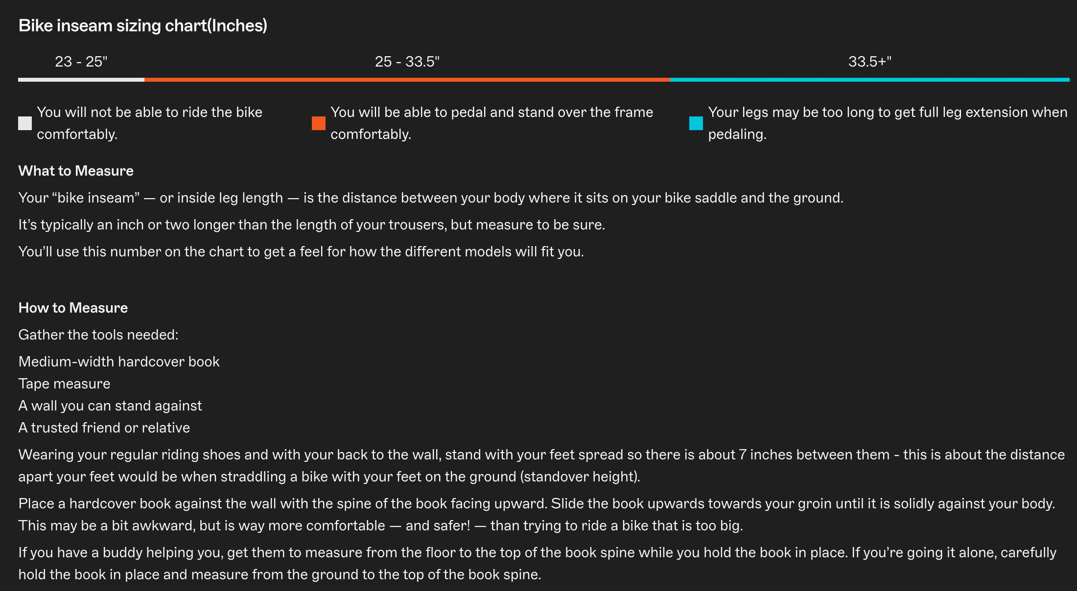
Task: Select the 23 - 25" range label
Action: tap(81, 62)
